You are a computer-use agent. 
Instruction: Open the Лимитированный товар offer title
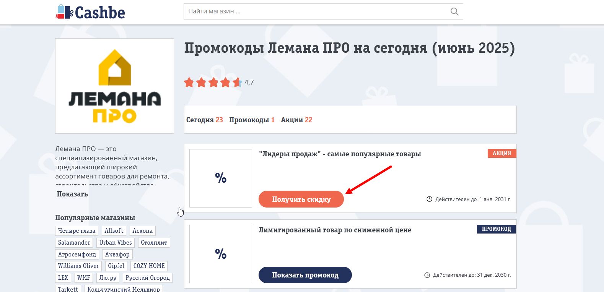(x=335, y=230)
